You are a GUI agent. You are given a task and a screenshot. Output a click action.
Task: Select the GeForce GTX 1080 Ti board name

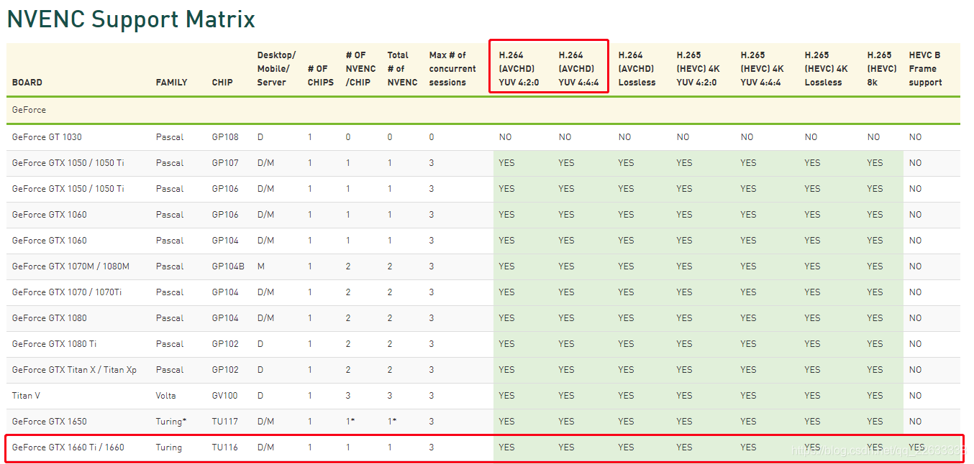[55, 344]
